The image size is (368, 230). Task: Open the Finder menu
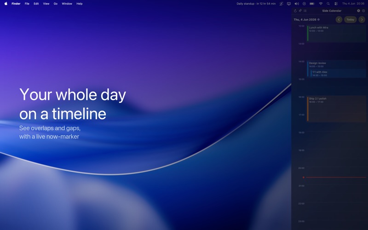16,4
